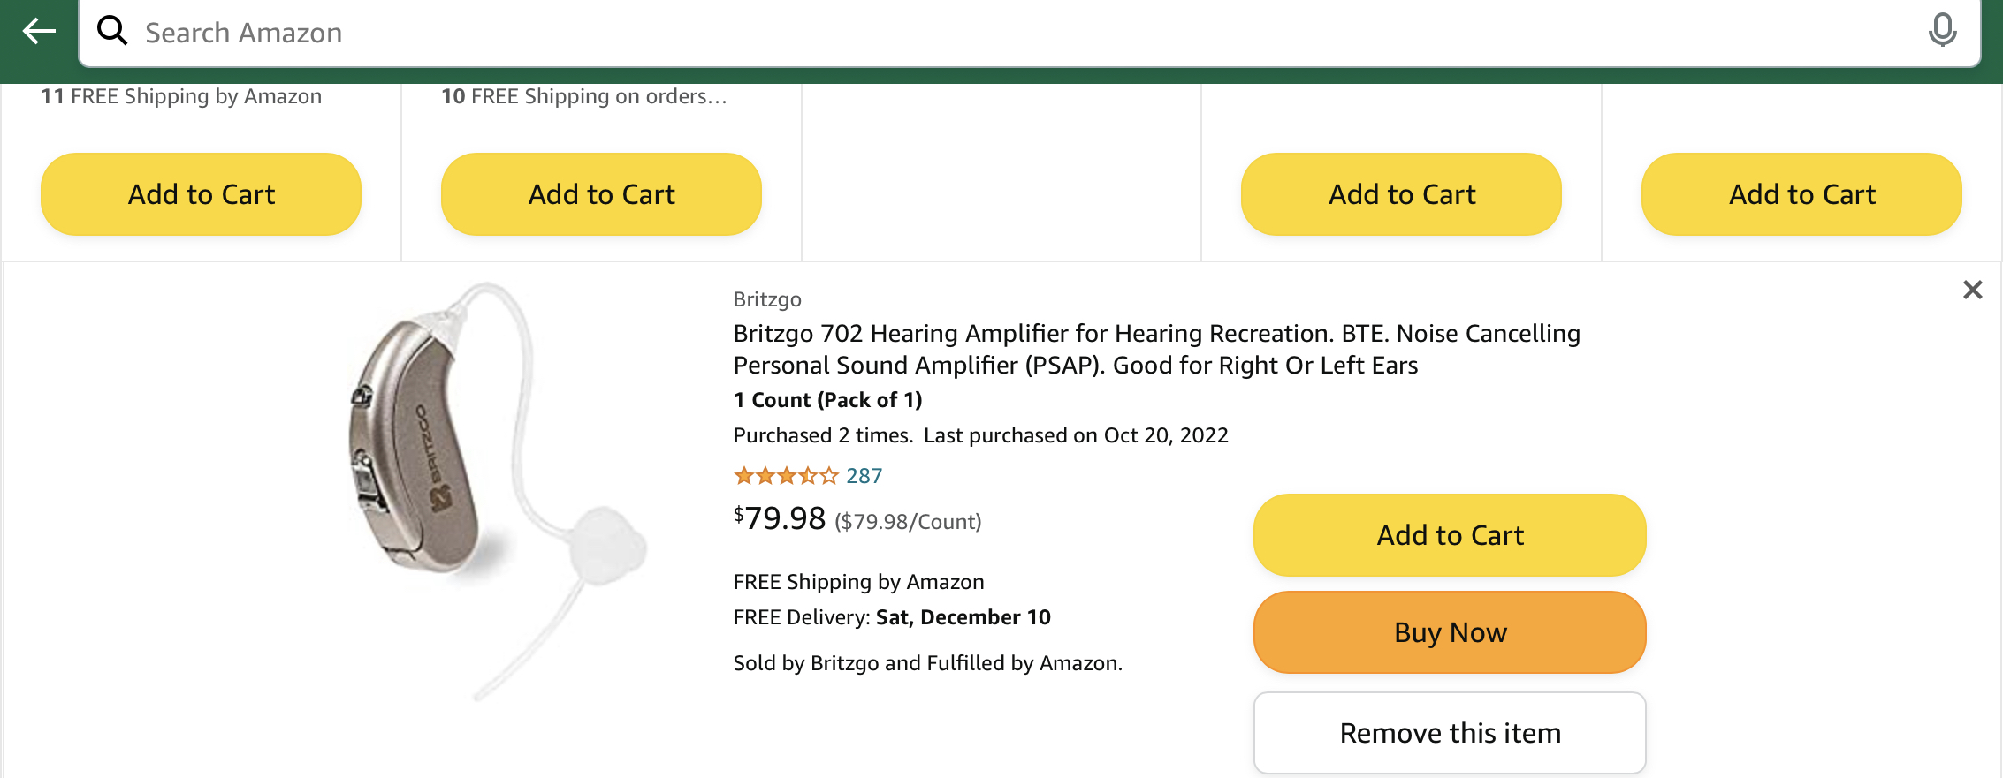The image size is (2003, 778).
Task: Click "Sold by Britzgo and Fulfilled by Amazon"
Action: [927, 663]
